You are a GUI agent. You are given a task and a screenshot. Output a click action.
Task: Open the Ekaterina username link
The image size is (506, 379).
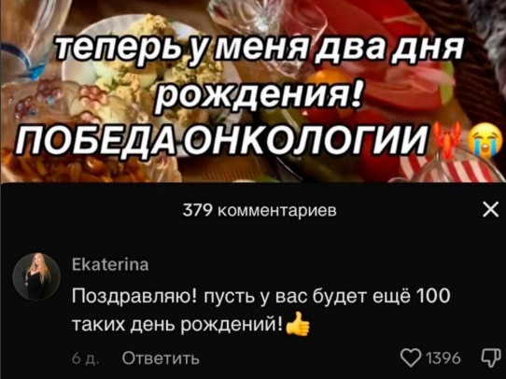(110, 264)
